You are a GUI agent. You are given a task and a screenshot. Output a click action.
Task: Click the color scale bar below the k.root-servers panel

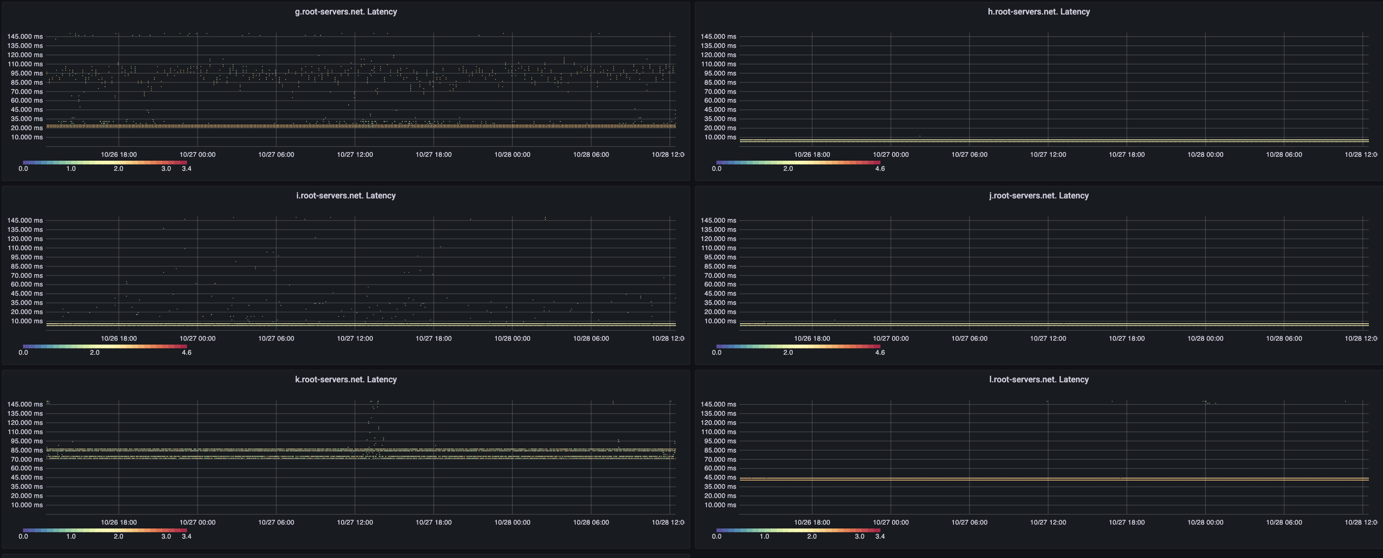(x=105, y=530)
